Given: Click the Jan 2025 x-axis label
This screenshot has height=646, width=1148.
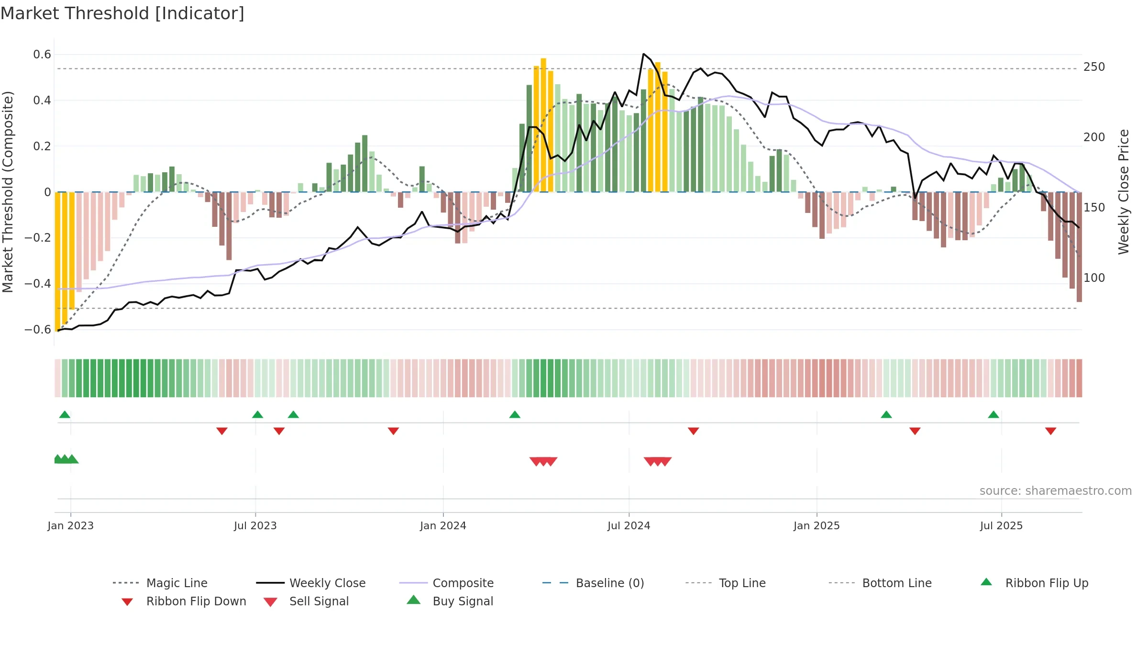Looking at the screenshot, I should point(817,525).
